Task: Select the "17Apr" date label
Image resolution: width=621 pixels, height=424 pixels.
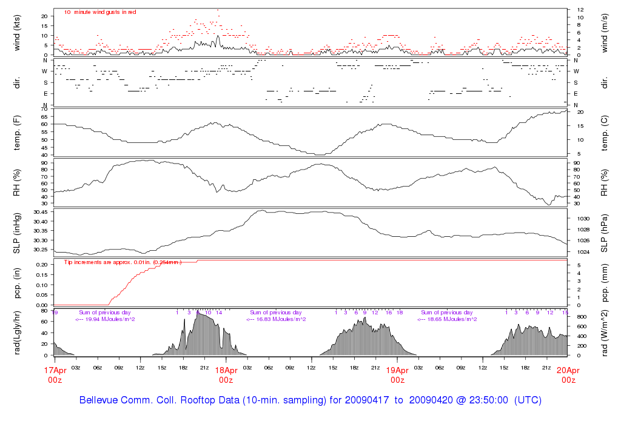Action: [55, 371]
